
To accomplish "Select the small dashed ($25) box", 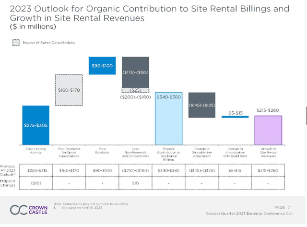I will pyautogui.click(x=135, y=90).
